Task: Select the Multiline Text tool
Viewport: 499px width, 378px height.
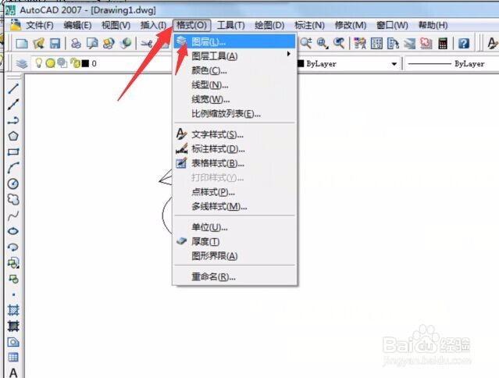Action: 13,373
